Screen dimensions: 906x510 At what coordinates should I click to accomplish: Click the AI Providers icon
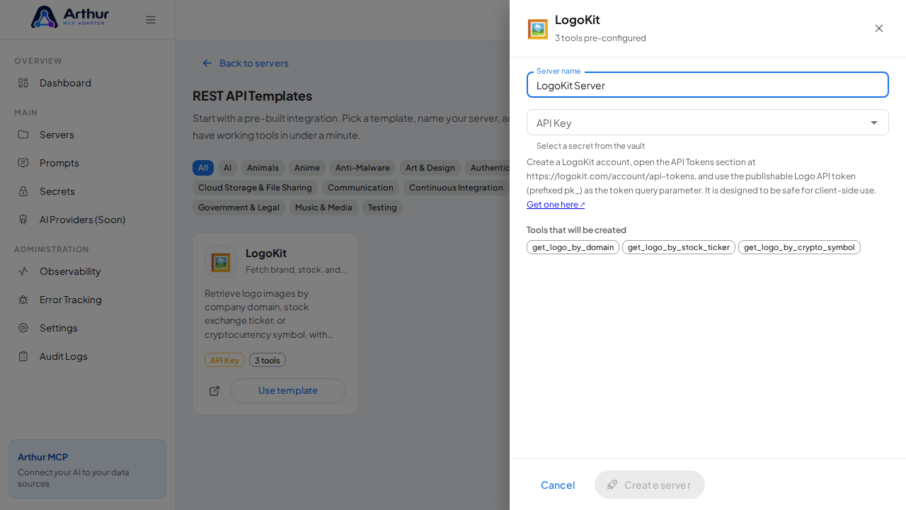[x=23, y=220]
